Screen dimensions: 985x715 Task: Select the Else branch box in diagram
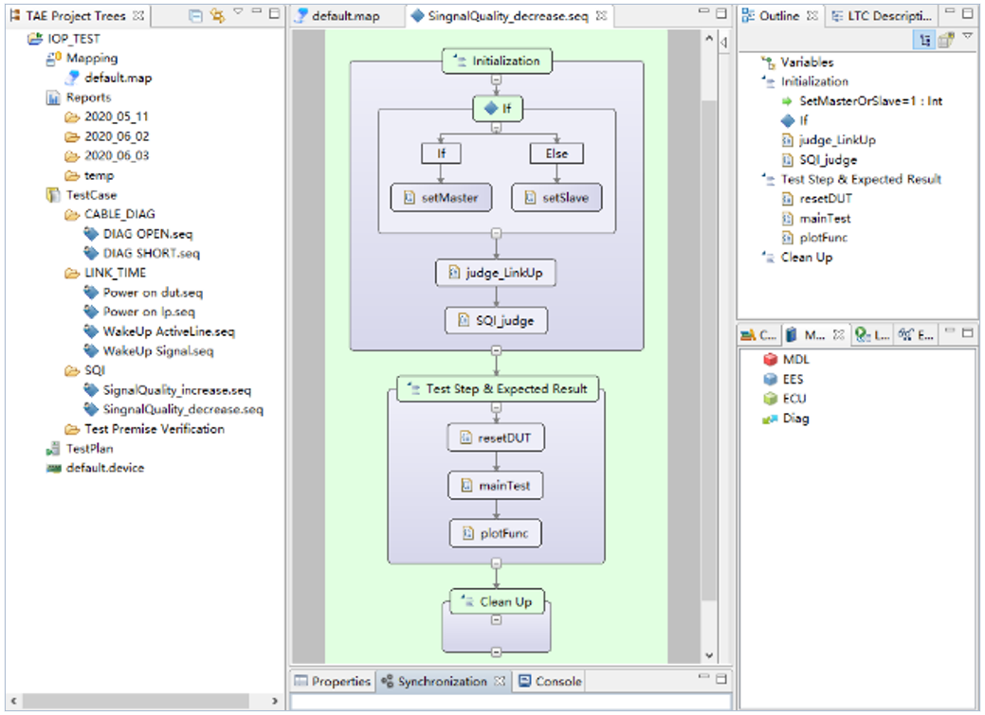[x=556, y=153]
